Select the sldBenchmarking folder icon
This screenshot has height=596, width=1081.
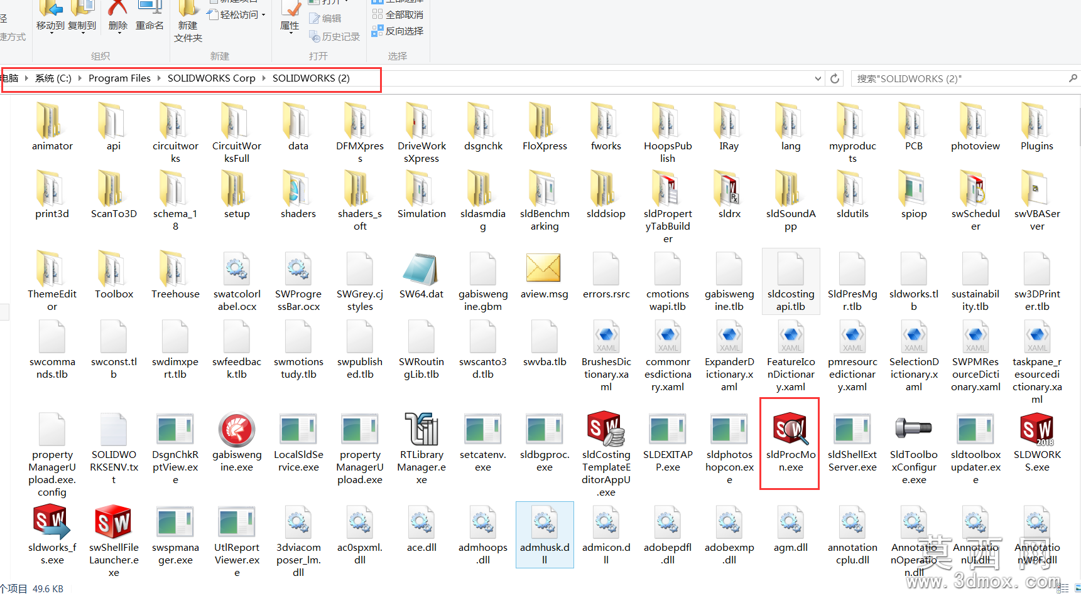[544, 188]
